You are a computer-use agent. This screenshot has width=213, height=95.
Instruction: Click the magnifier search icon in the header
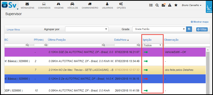coord(157,5)
